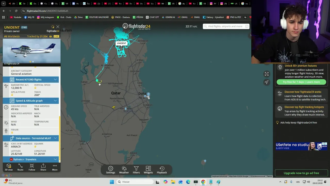Click the Squawk premium lock icon
This screenshot has height=186, width=330.
[x=35, y=146]
